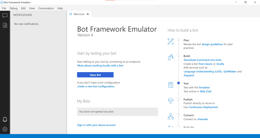260x138 pixels.
Task: Click the 'My Bots' heading
Action: click(84, 101)
